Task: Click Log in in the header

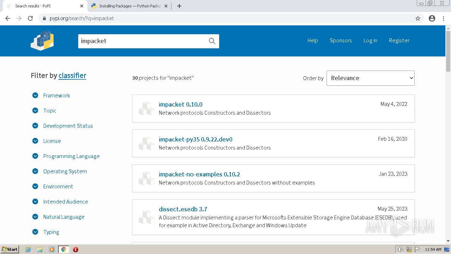Action: pos(370,41)
